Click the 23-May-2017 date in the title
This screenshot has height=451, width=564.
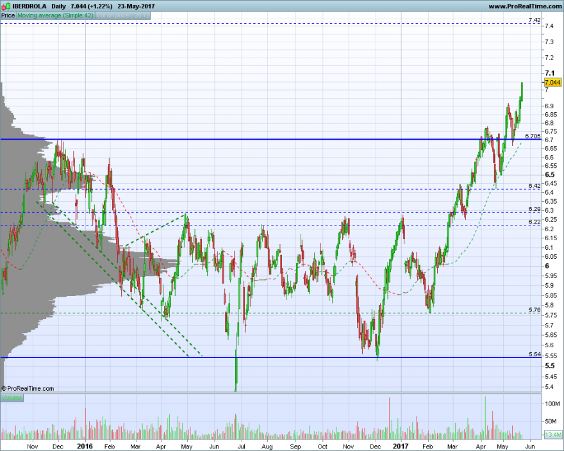(x=136, y=6)
